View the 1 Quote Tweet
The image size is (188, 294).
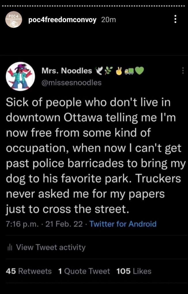coord(84,271)
